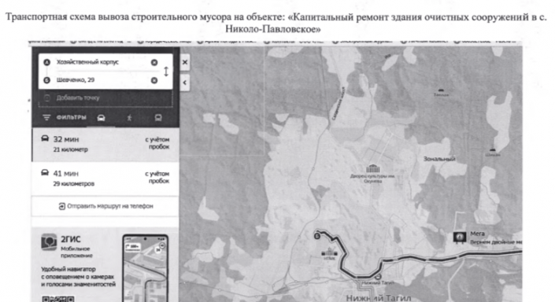555x302 pixels.
Task: Select the car route mode tab
Action: tap(102, 118)
